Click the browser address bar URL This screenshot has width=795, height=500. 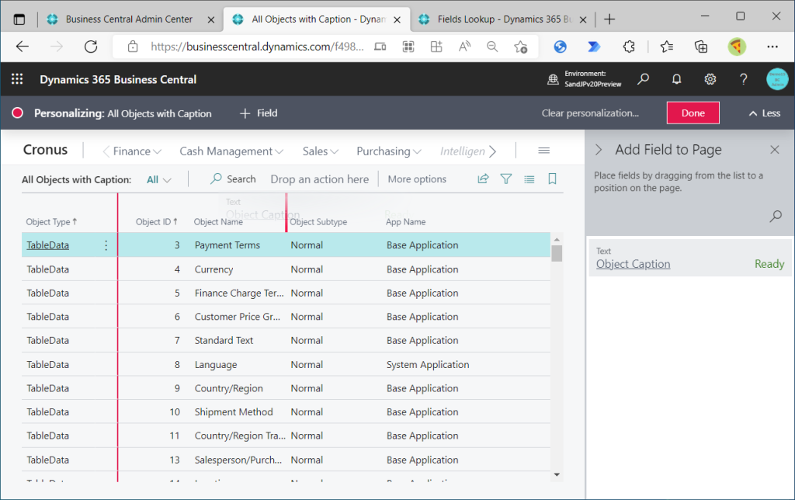(257, 47)
